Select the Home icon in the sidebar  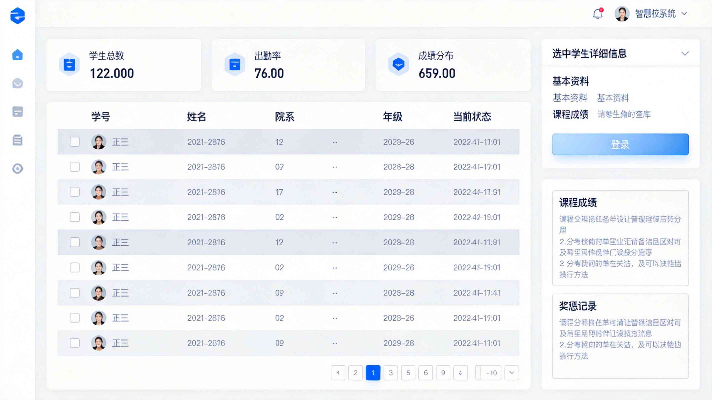17,55
